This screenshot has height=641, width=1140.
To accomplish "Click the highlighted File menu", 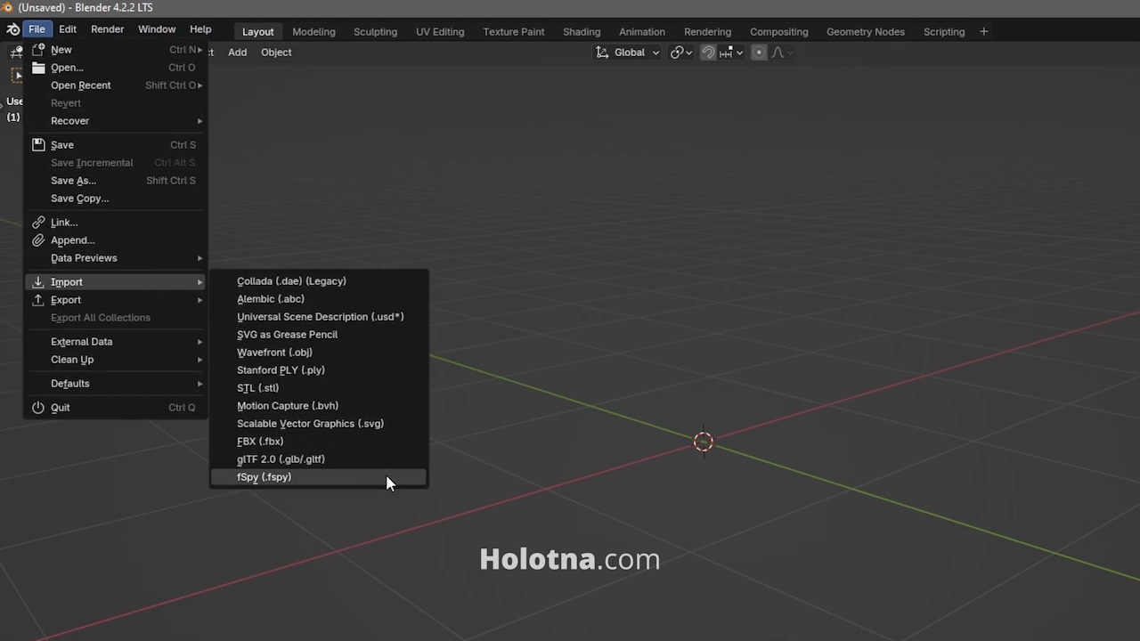I will point(37,29).
